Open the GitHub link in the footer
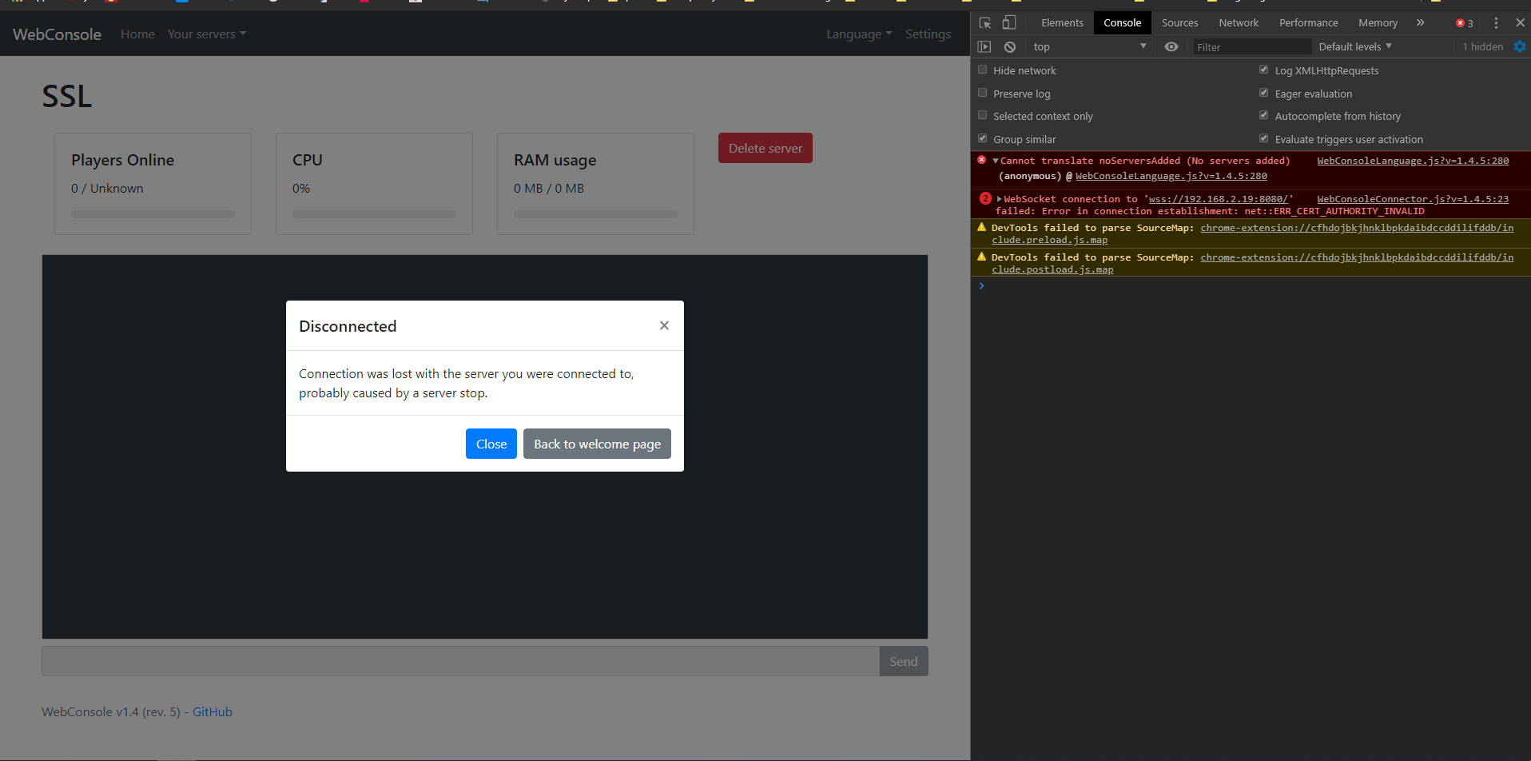The image size is (1531, 761). click(212, 711)
